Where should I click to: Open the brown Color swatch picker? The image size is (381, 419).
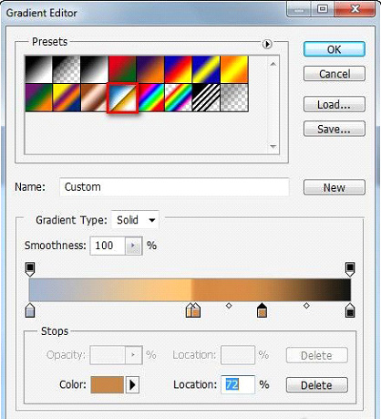point(107,385)
